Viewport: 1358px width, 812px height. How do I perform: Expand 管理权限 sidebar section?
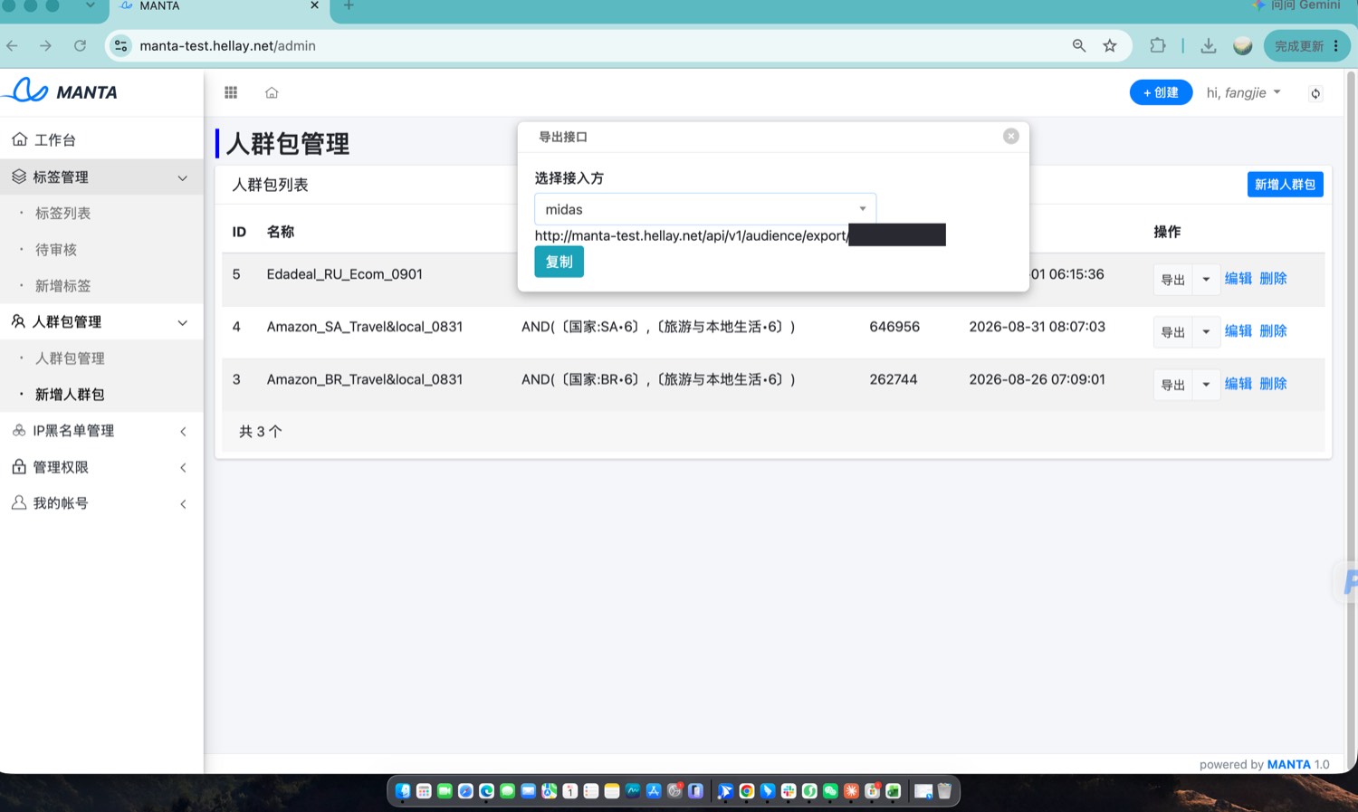click(x=101, y=466)
